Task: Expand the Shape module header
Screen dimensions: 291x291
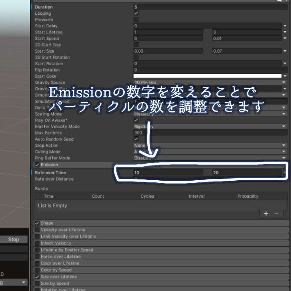Action: coord(161,223)
